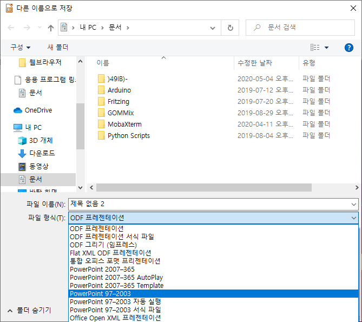The image size is (362, 322).
Task: Choose ODF 프레젠테이션 from format list
Action: pos(213,229)
